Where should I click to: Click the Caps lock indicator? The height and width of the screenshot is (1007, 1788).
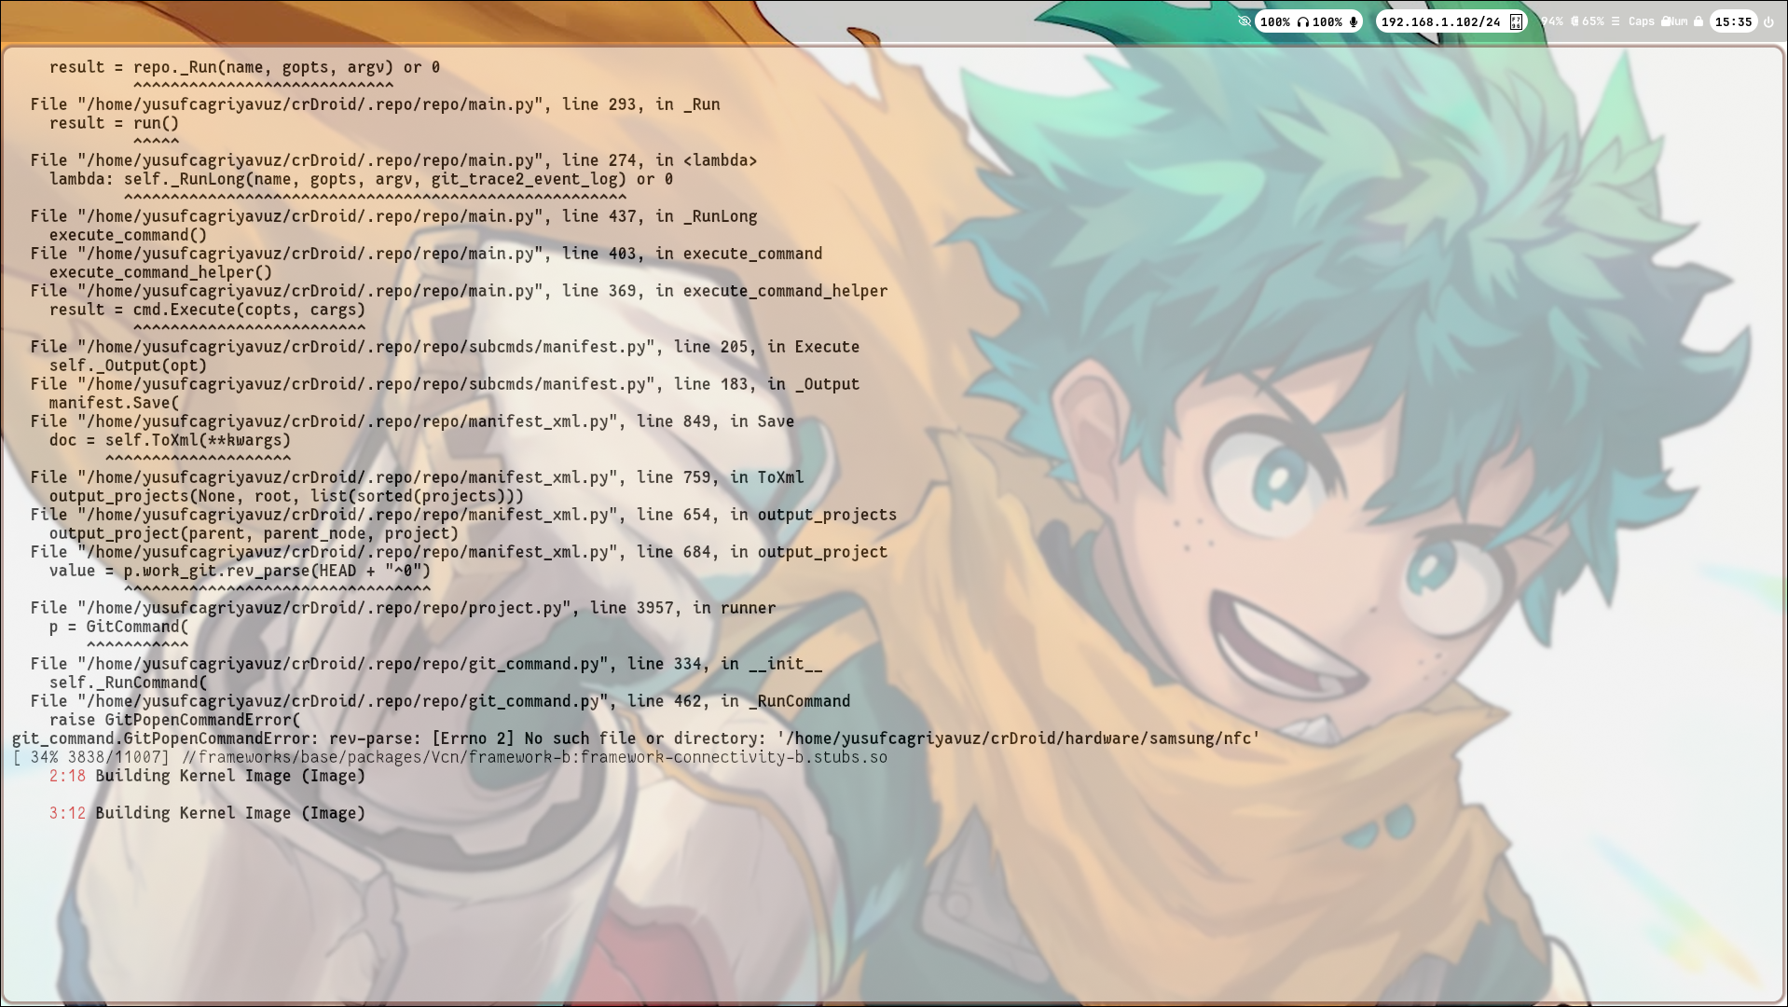coord(1642,21)
